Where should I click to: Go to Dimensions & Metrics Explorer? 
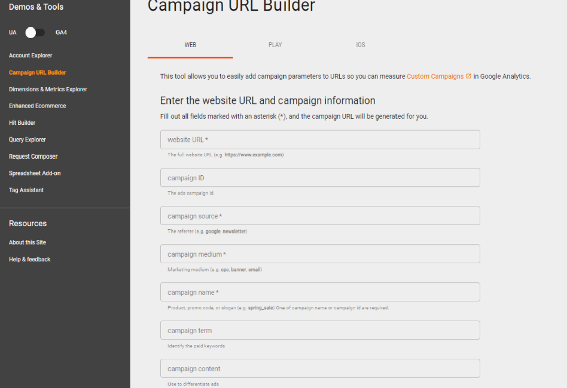coord(48,89)
